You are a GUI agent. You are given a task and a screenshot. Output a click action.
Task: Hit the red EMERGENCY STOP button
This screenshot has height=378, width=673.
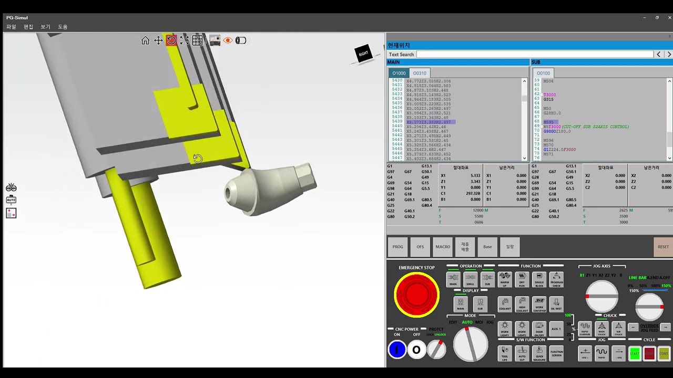416,295
